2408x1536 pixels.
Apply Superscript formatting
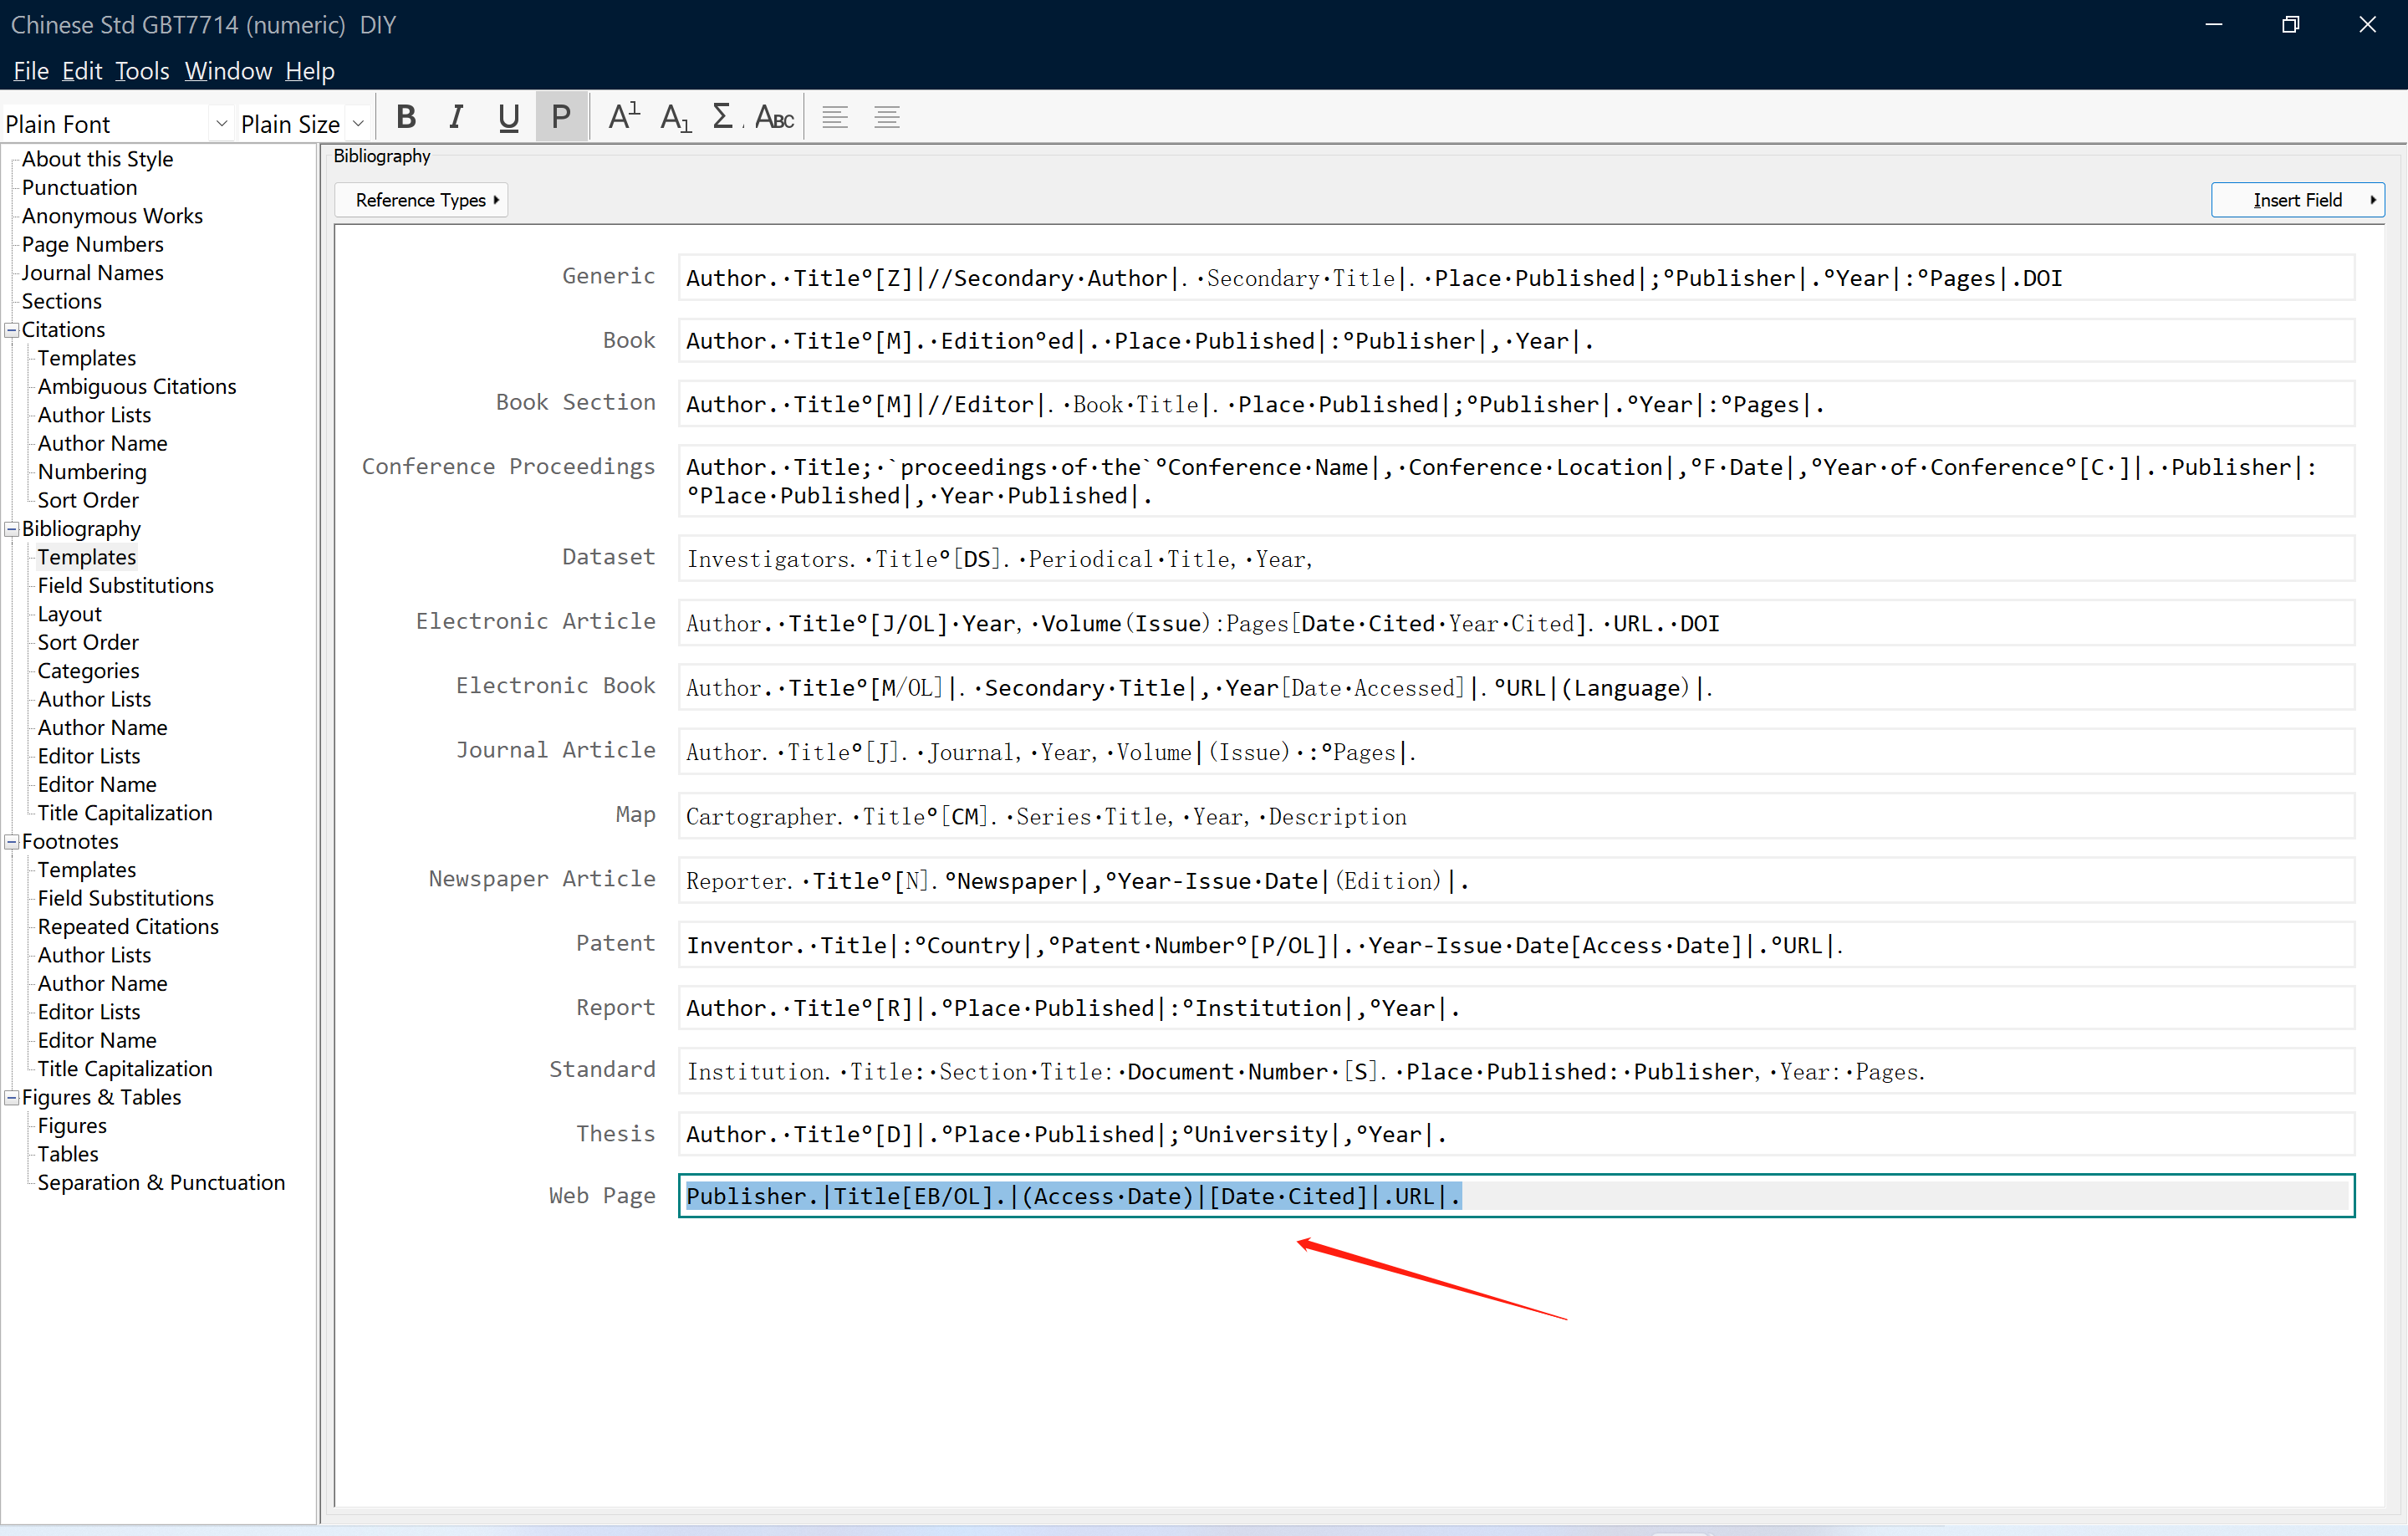point(623,118)
